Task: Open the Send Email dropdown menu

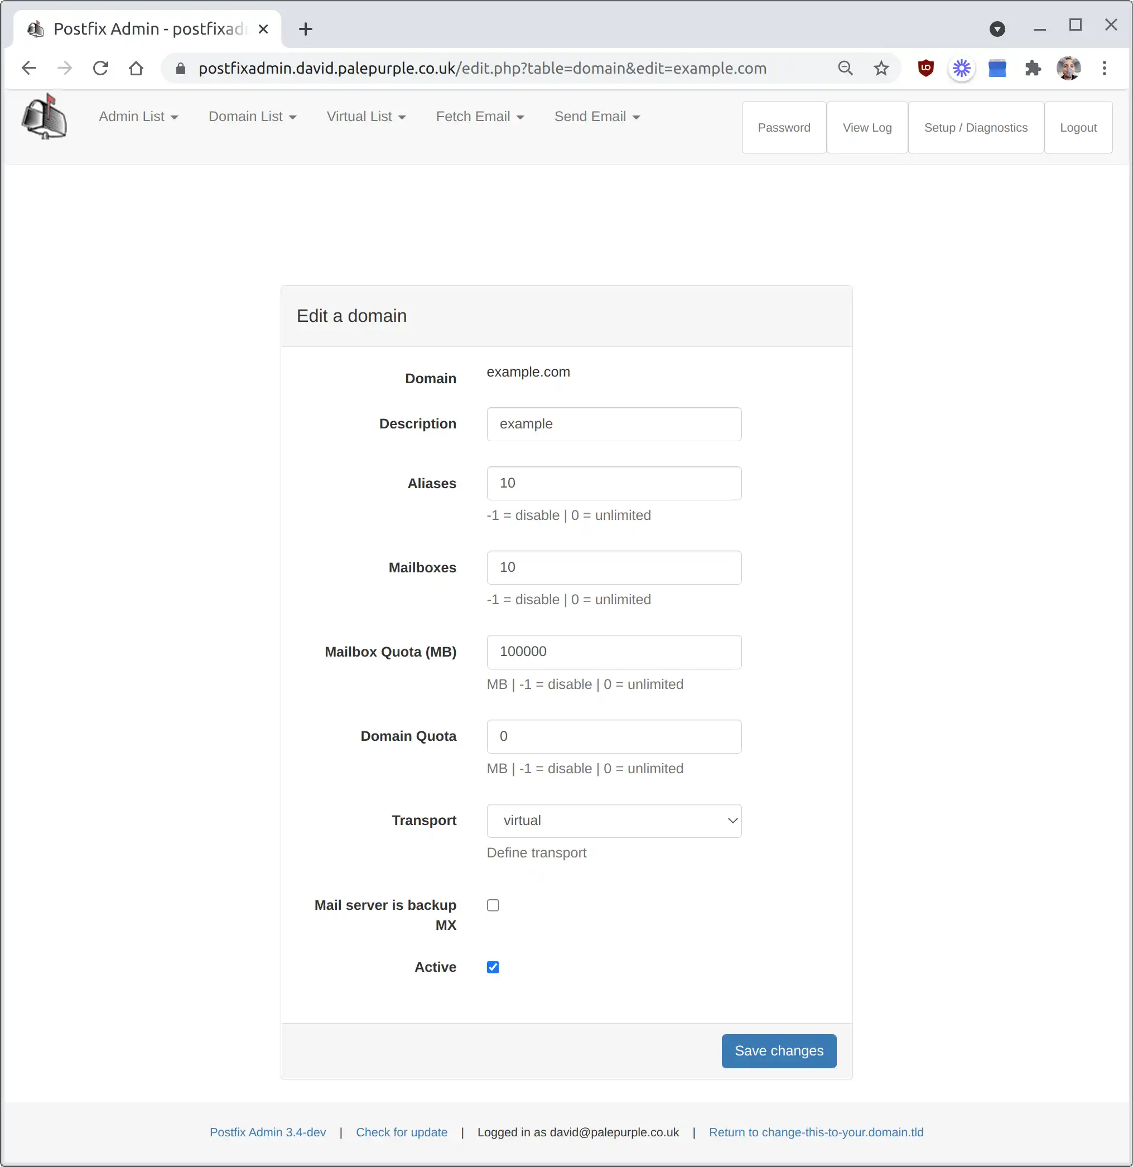Action: pos(597,115)
